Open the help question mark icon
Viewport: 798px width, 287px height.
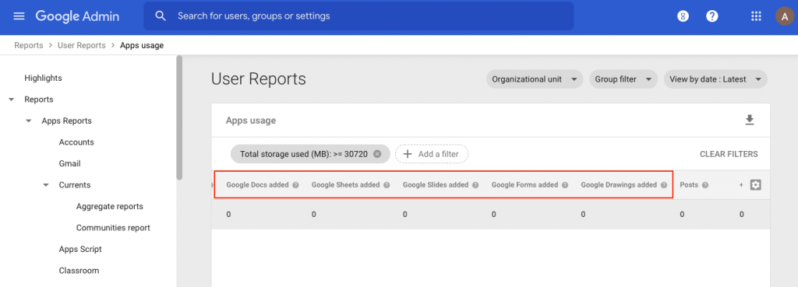point(712,16)
